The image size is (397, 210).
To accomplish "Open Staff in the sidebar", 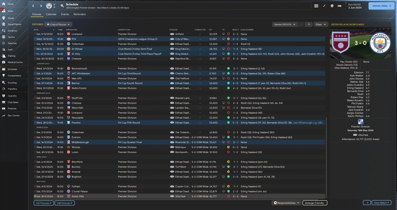I will click(10, 50).
